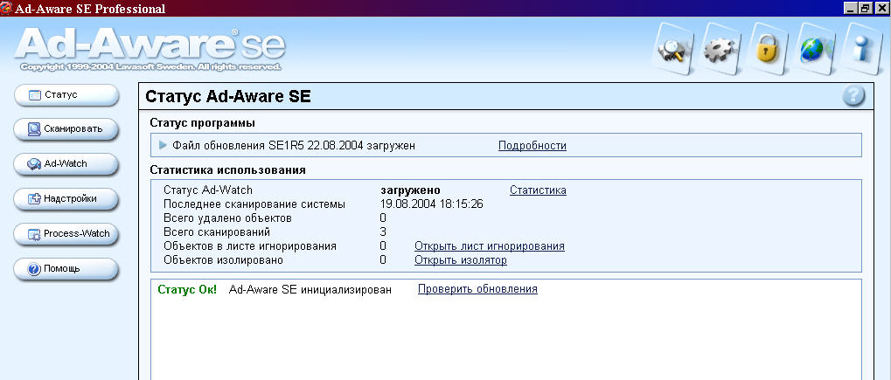Click the info 'i' icon in header
This screenshot has width=891, height=380.
click(863, 50)
